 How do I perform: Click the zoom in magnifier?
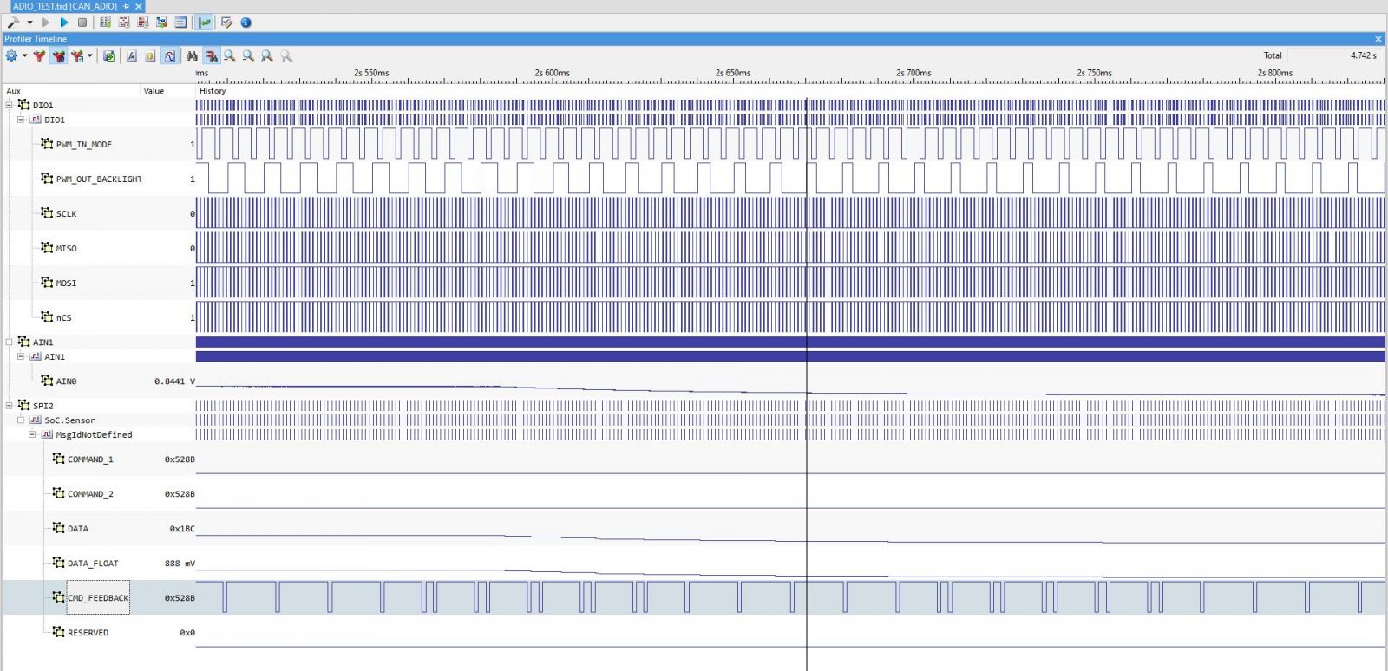click(x=230, y=55)
